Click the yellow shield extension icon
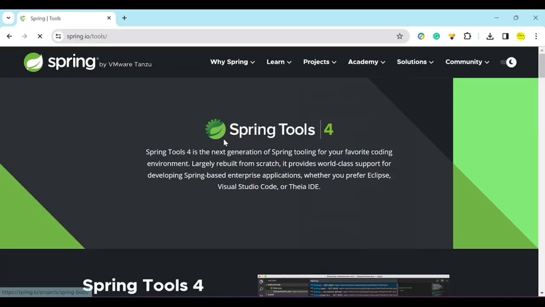This screenshot has height=307, width=545. click(x=452, y=36)
